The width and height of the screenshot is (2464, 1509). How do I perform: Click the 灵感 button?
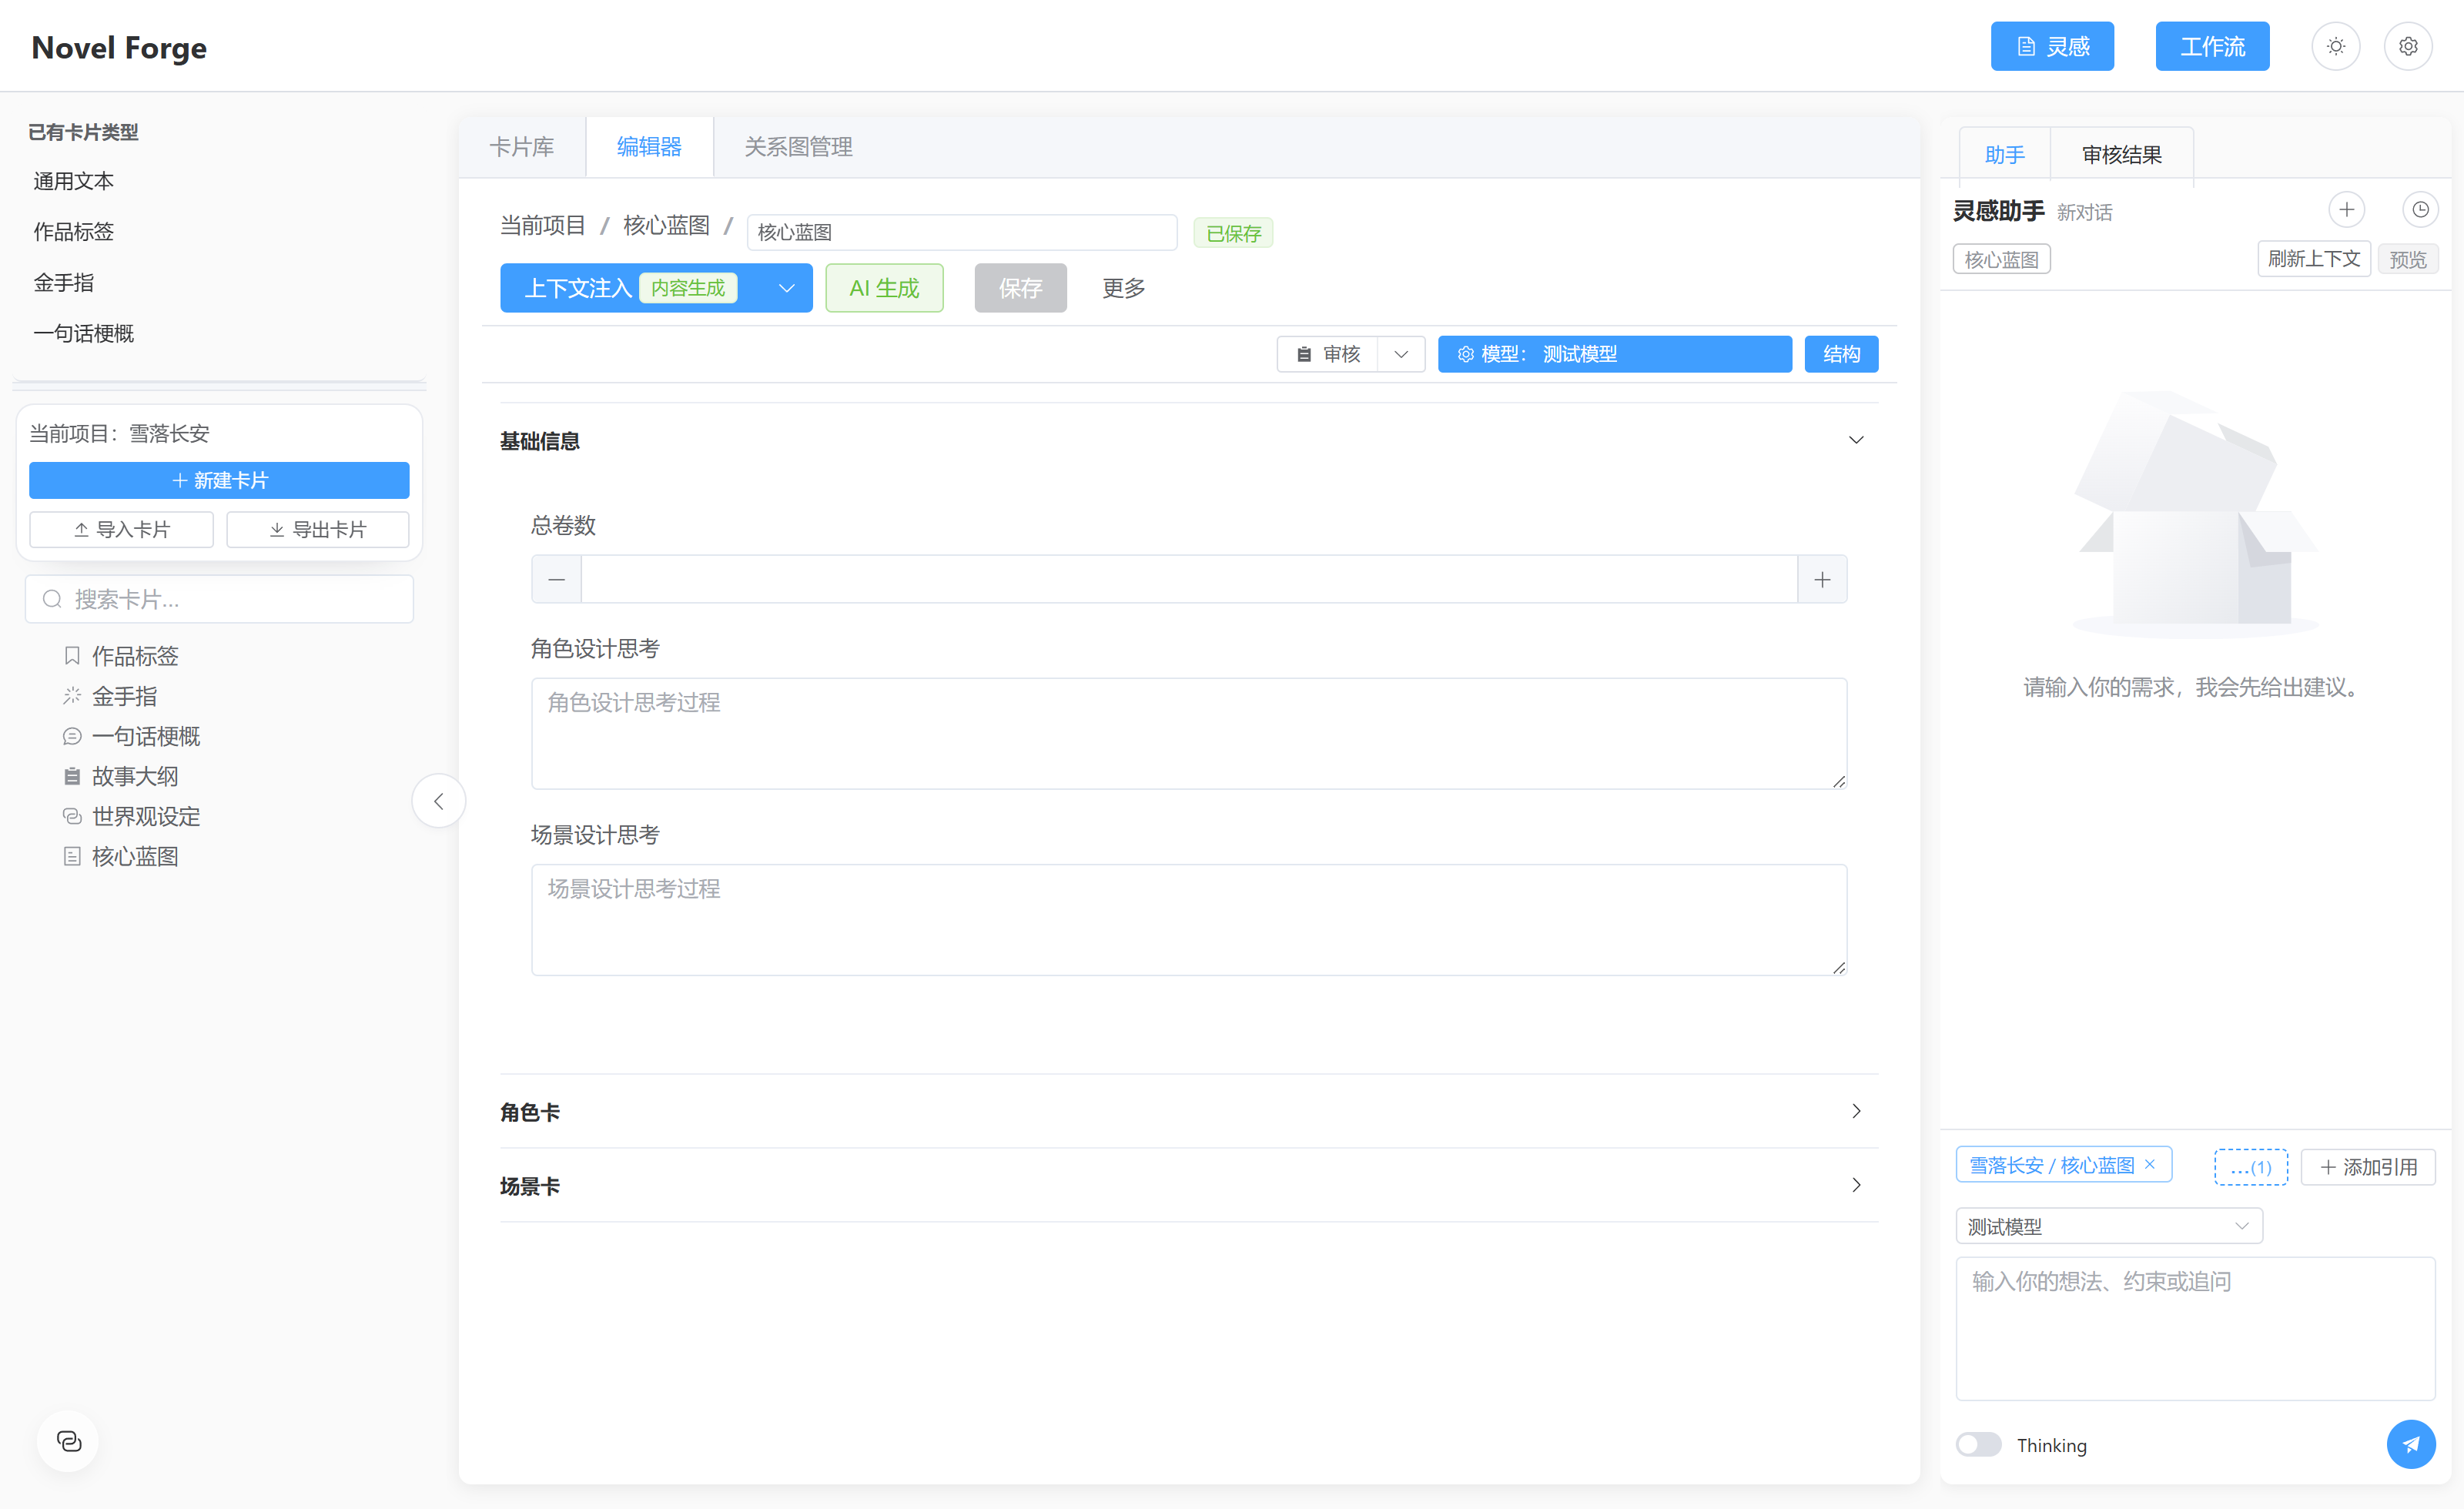tap(2052, 46)
